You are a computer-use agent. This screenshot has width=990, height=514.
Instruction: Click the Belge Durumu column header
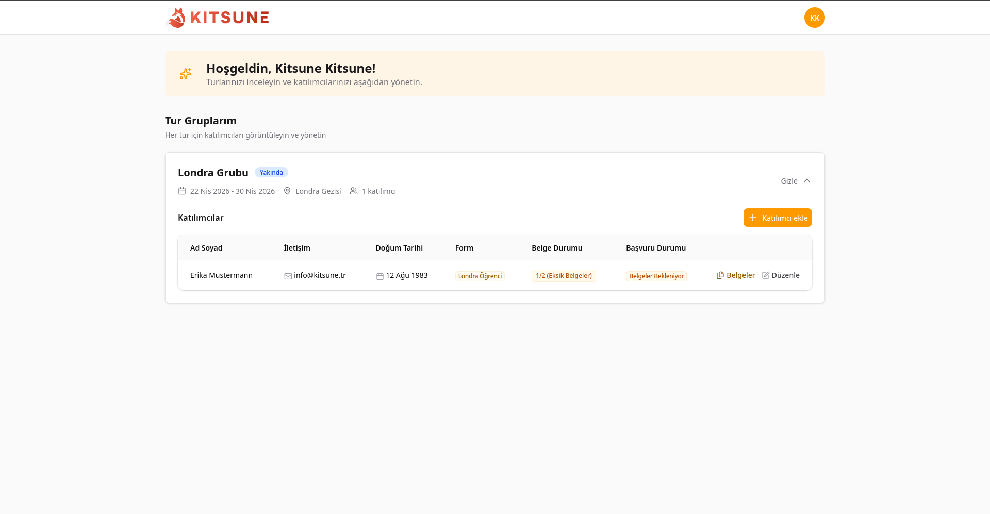pyautogui.click(x=557, y=248)
